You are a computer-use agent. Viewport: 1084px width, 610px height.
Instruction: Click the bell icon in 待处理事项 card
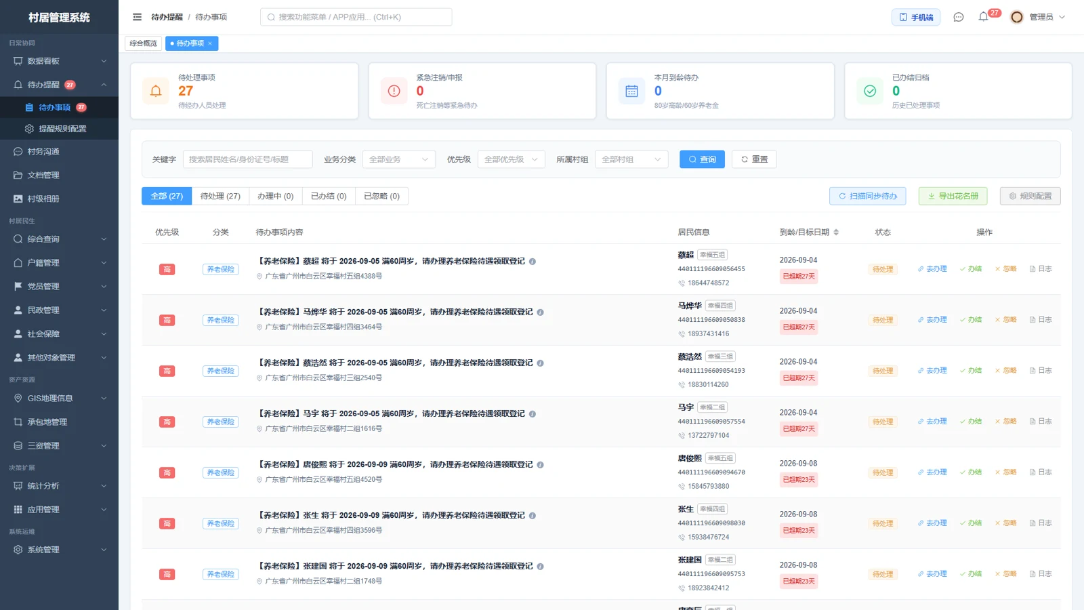pyautogui.click(x=156, y=91)
